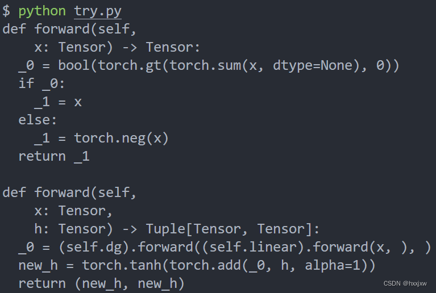Click the second def forward(self, line
Screen dimensions: 436x293
coord(69,192)
